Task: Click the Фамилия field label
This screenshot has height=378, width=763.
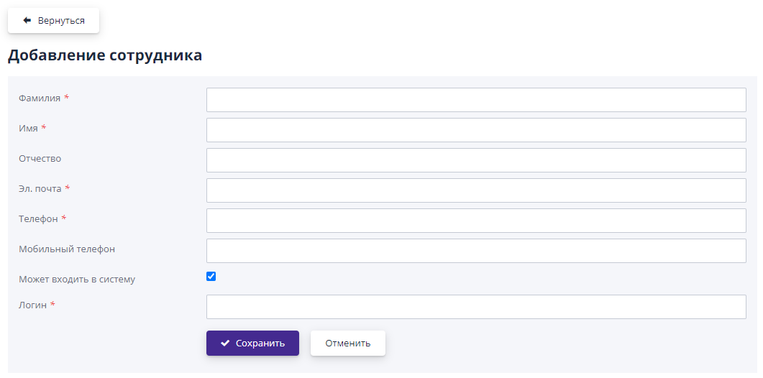Action: pos(40,98)
